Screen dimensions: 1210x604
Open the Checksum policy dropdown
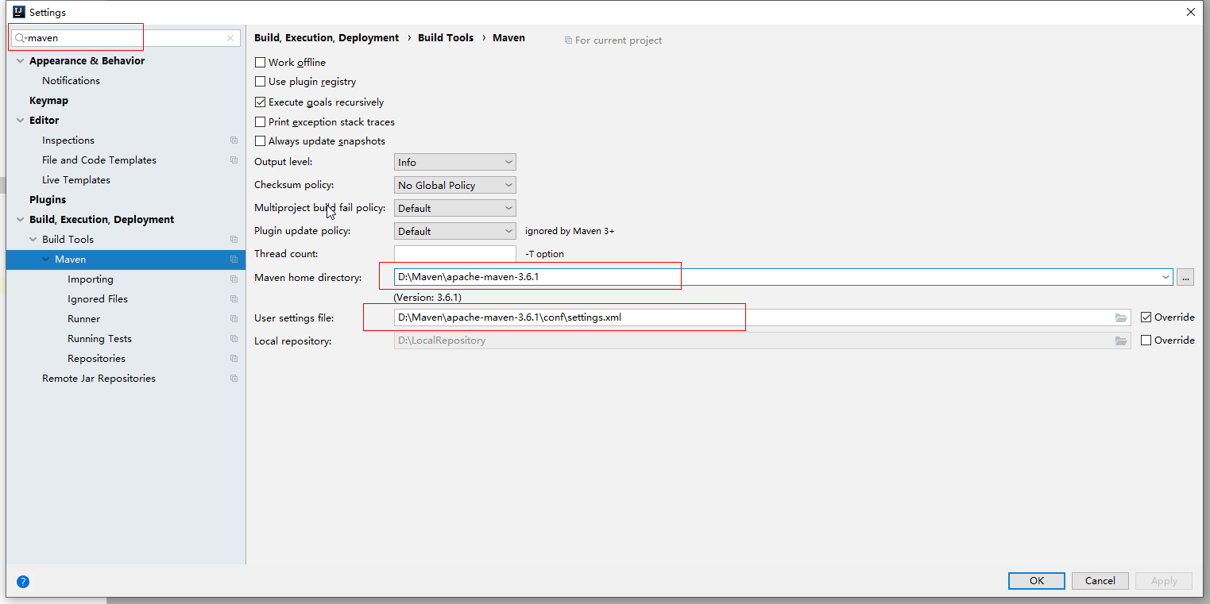pyautogui.click(x=455, y=185)
